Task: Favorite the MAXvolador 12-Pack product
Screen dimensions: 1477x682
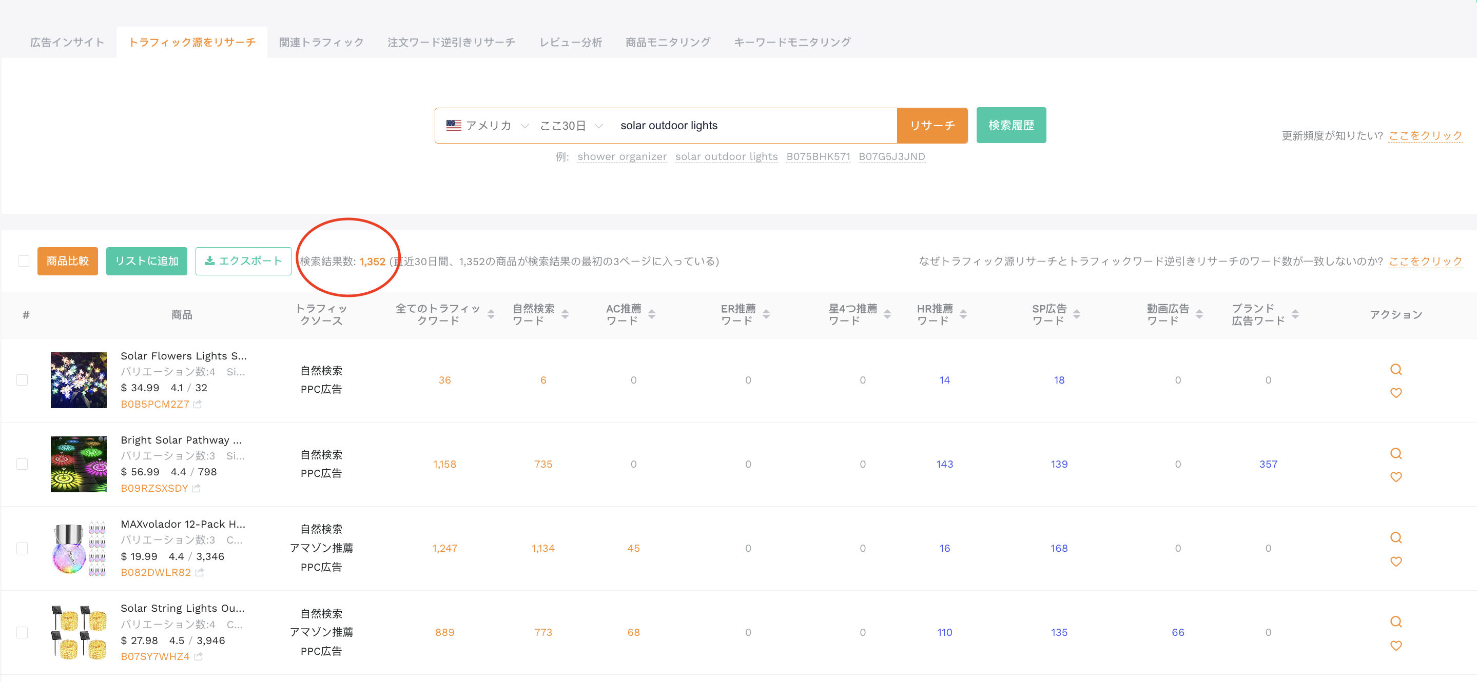Action: pos(1395,561)
